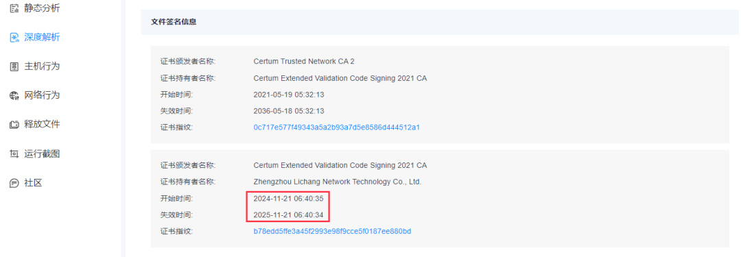Switch to 深度解析 menu entry text
741x257 pixels.
tap(42, 37)
